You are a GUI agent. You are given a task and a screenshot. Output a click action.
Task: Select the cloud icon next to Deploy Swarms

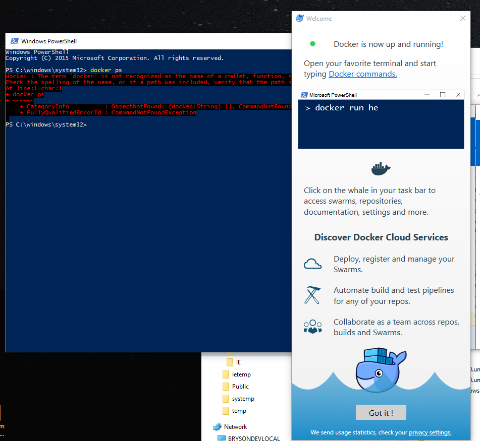point(313,263)
